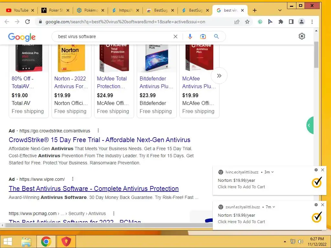Open the Windows Start button

[8, 242]
